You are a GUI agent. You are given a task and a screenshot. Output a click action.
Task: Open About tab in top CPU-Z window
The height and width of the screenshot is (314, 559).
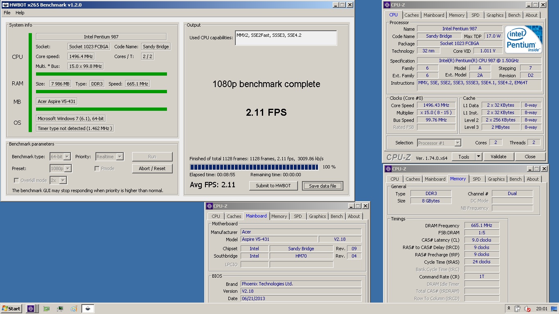(x=532, y=15)
